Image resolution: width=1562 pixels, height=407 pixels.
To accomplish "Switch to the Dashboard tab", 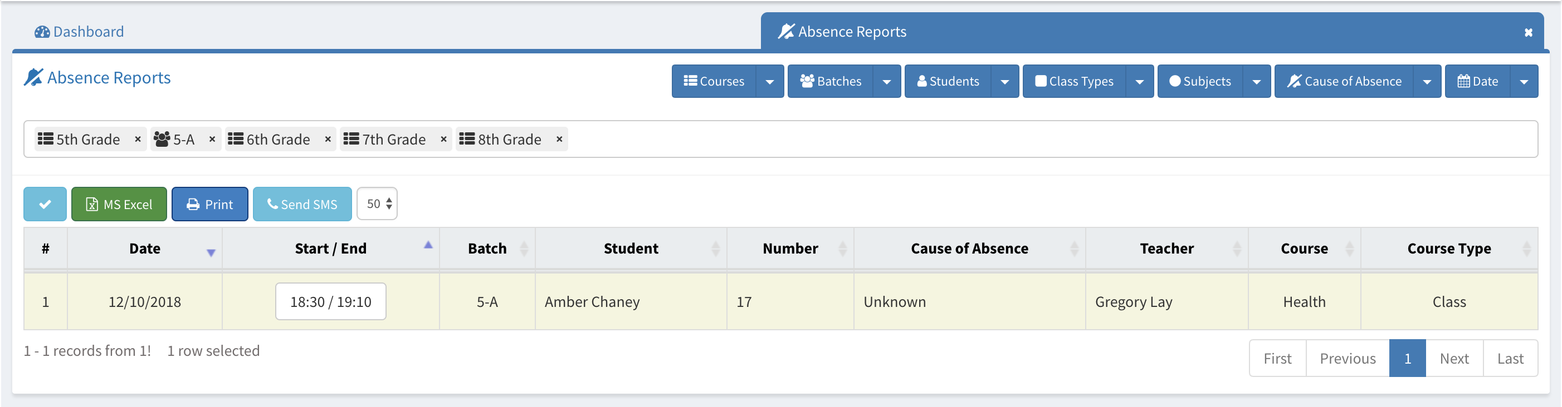I will pyautogui.click(x=80, y=32).
